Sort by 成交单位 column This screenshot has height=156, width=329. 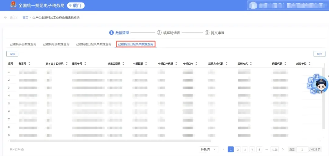coord(309,64)
